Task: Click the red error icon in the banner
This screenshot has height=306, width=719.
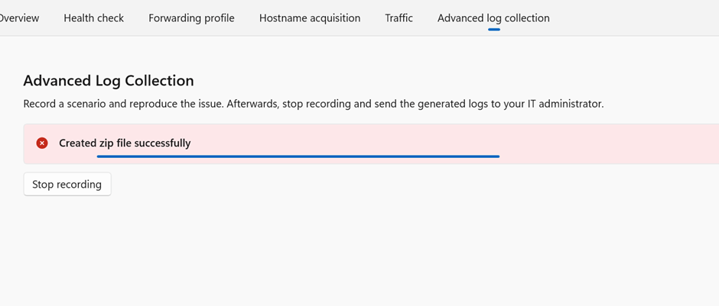Action: (x=42, y=143)
